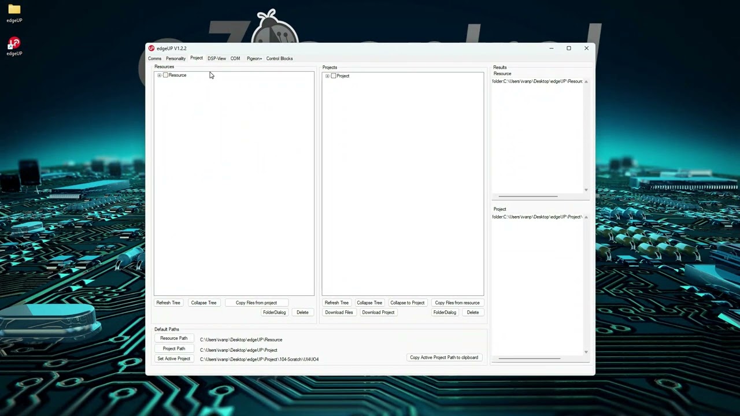This screenshot has height=416, width=740.
Task: Expand the Project tree node
Action: click(327, 76)
